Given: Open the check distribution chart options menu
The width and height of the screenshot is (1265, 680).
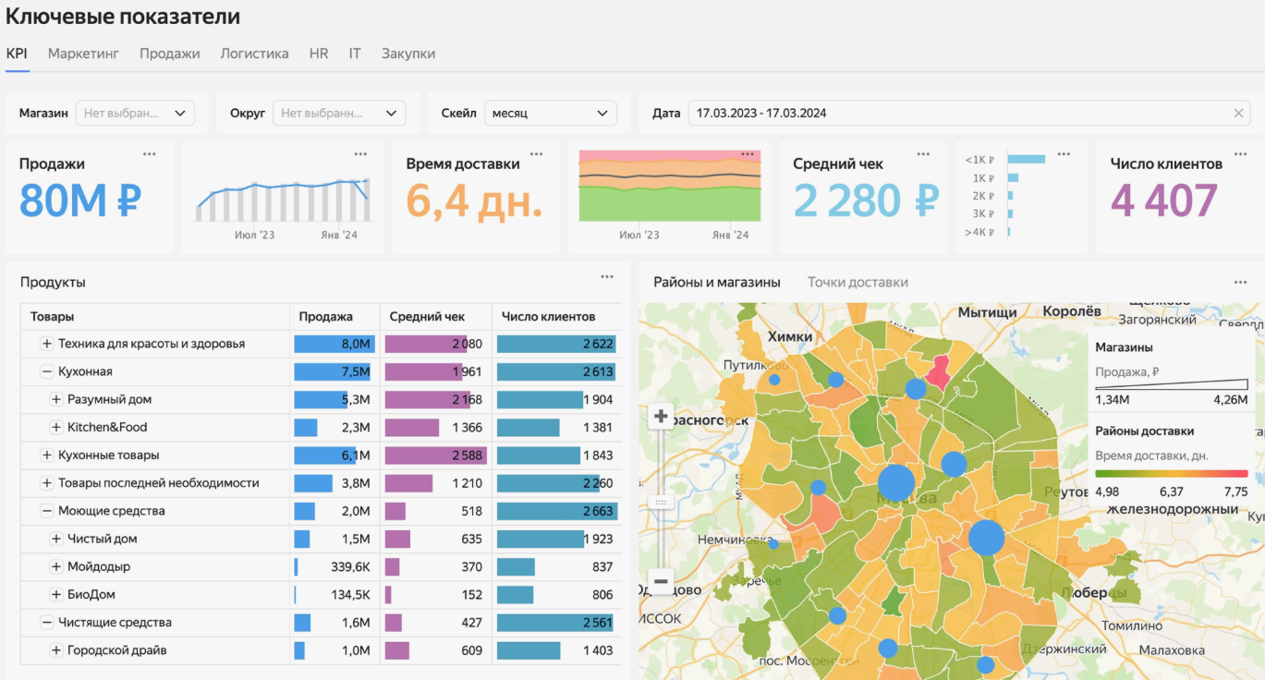Looking at the screenshot, I should (1064, 154).
